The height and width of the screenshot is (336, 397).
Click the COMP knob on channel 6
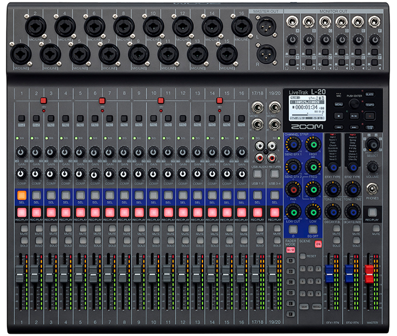tap(94, 175)
